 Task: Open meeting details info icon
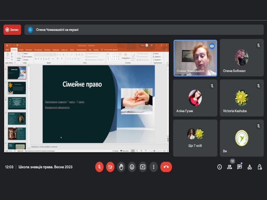(219, 167)
